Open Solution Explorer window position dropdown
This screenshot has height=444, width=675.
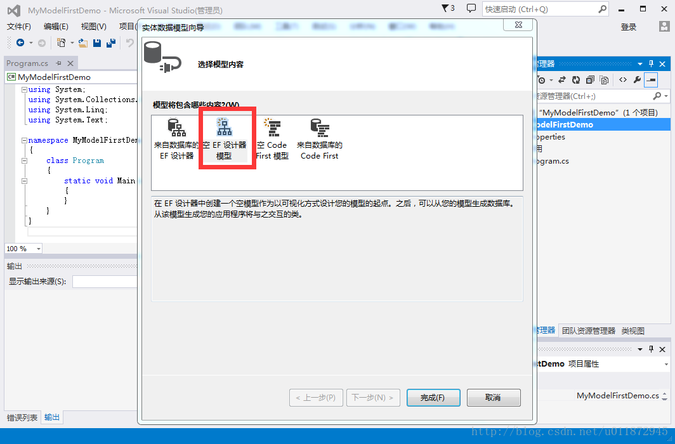(640, 63)
